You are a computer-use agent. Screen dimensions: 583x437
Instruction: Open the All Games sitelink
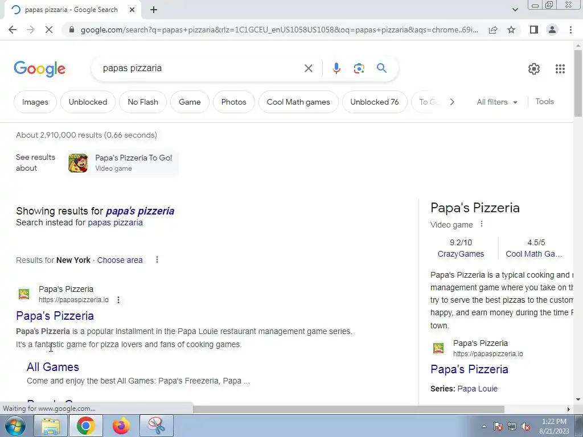[53, 367]
